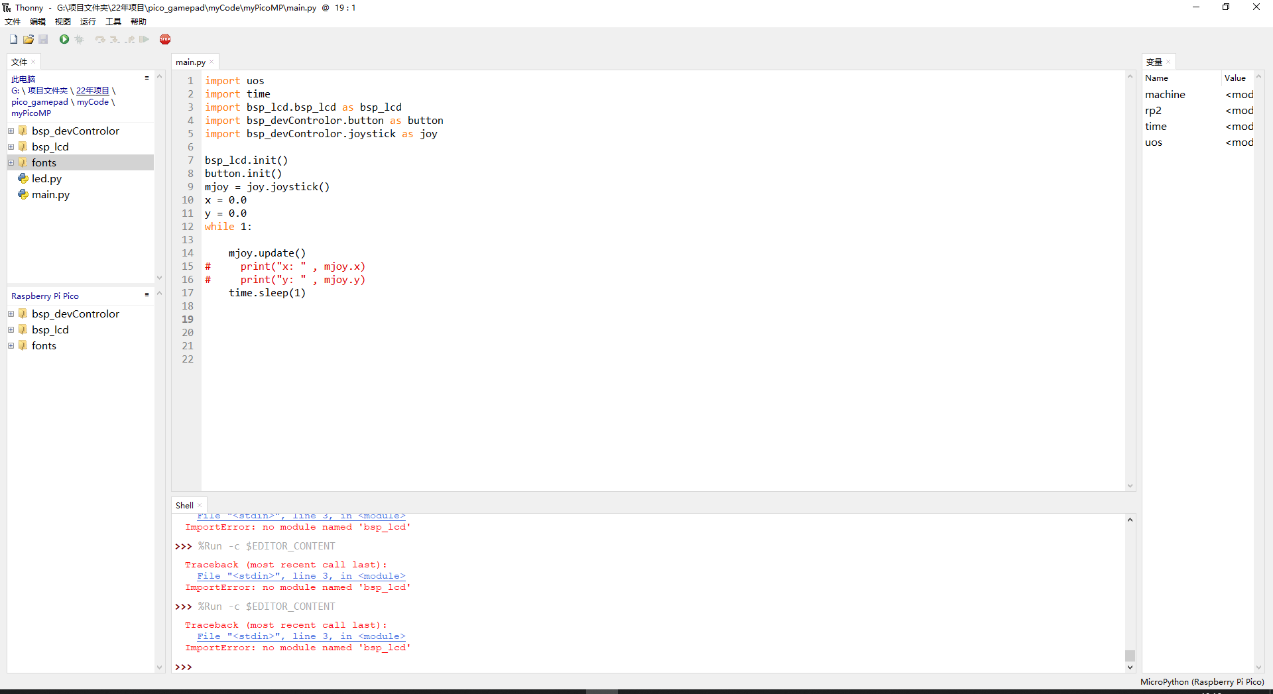The image size is (1273, 694).
Task: Open the 运行 menu
Action: 88,22
